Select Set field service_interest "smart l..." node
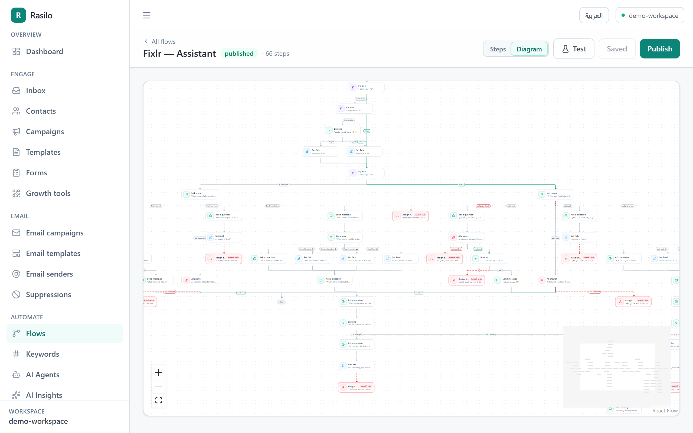Screen dimensions: 693x433 coord(400,259)
